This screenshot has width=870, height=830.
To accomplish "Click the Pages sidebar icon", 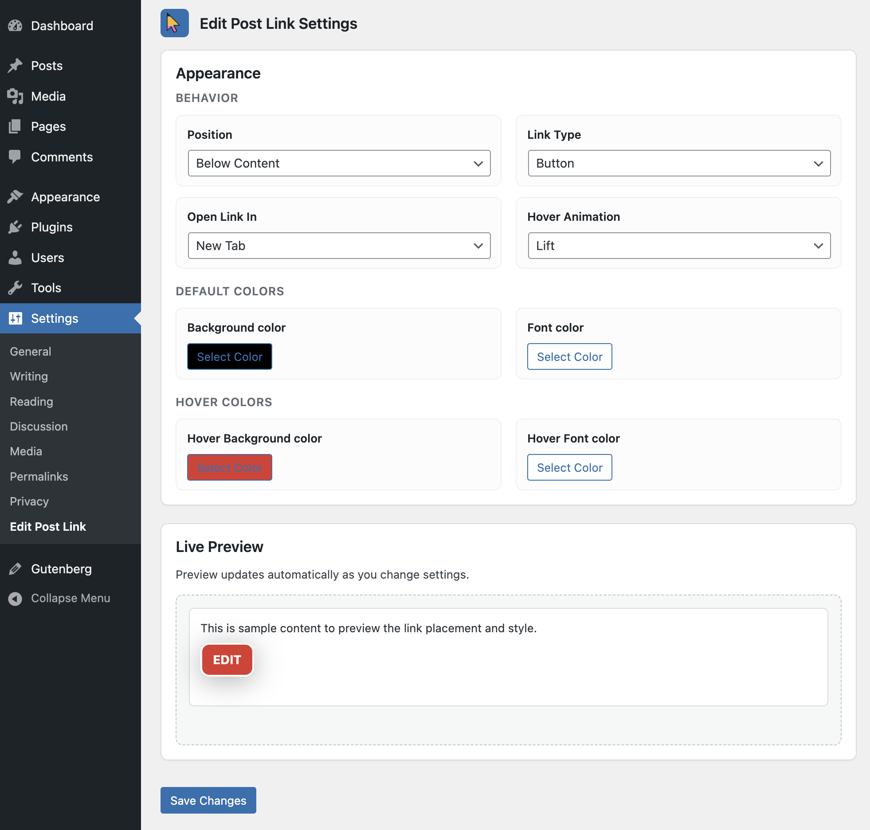I will pos(15,126).
